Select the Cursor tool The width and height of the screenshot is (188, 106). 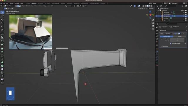click(x=2, y=16)
